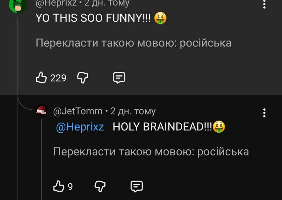Open the blue @Heprixz mention link
Viewport: 282px width, 200px height.
pos(80,127)
